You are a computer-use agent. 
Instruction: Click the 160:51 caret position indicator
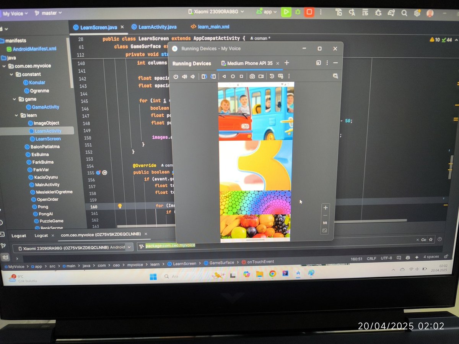click(356, 259)
